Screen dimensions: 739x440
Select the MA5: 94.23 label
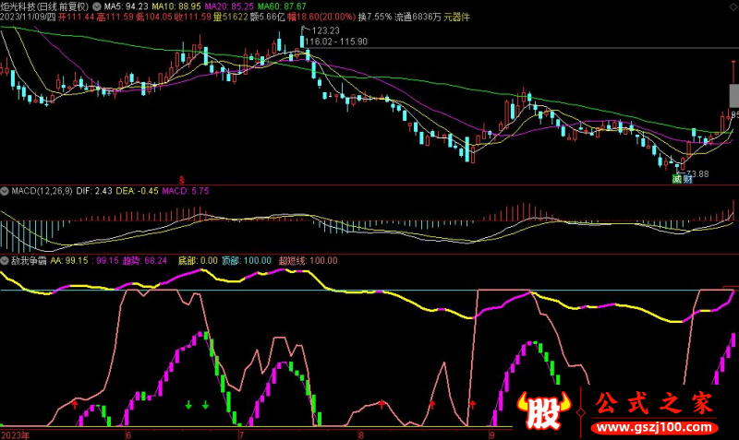click(x=126, y=6)
